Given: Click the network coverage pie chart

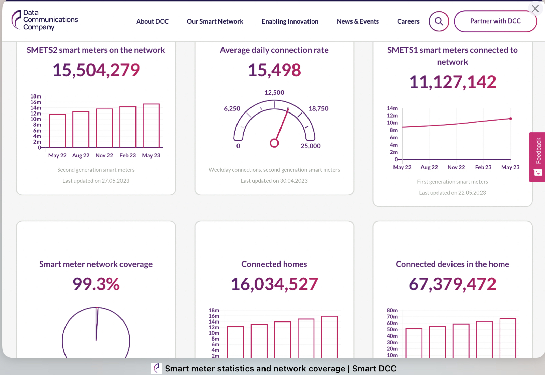Looking at the screenshot, I should click(x=96, y=332).
